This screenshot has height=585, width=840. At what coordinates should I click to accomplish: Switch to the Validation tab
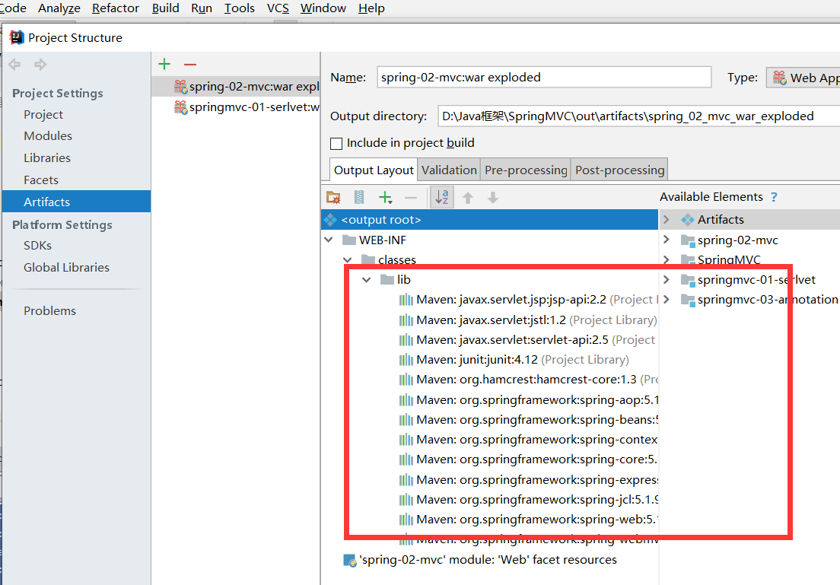(449, 169)
